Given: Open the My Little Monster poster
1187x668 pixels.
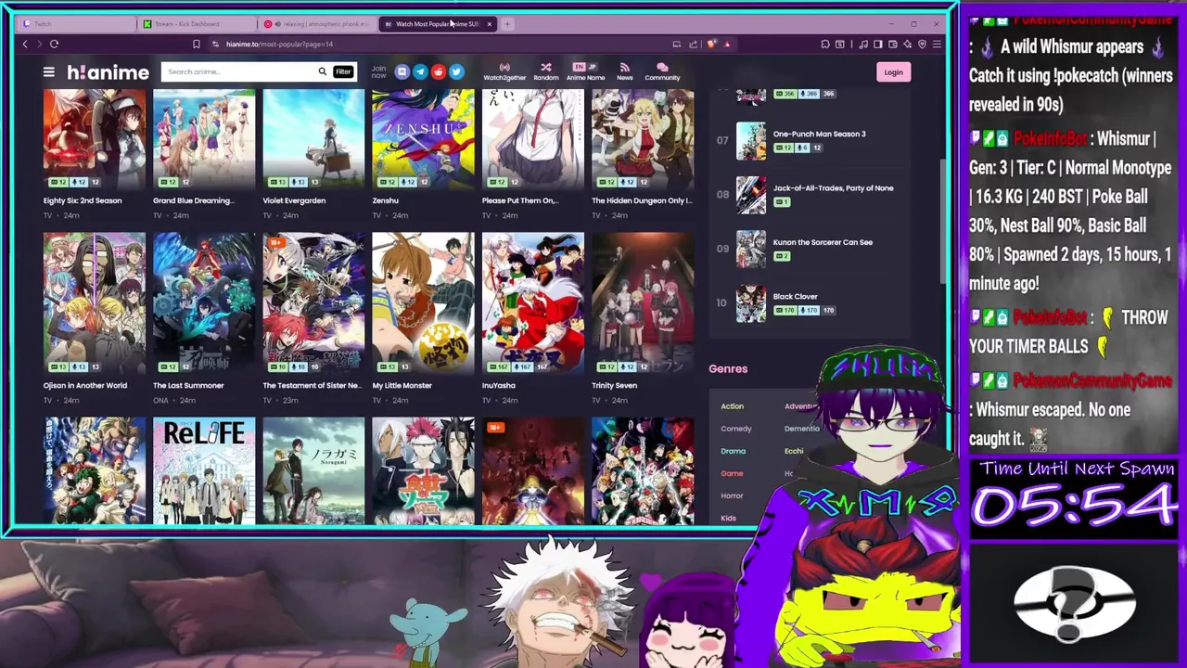Looking at the screenshot, I should [423, 302].
